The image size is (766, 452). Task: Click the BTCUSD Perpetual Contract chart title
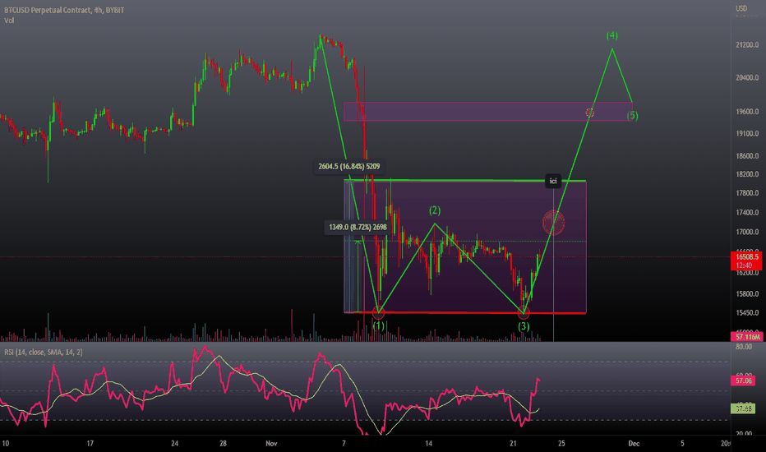pyautogui.click(x=64, y=10)
